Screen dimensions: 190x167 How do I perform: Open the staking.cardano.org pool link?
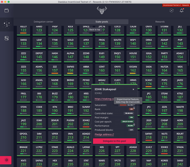104,99
